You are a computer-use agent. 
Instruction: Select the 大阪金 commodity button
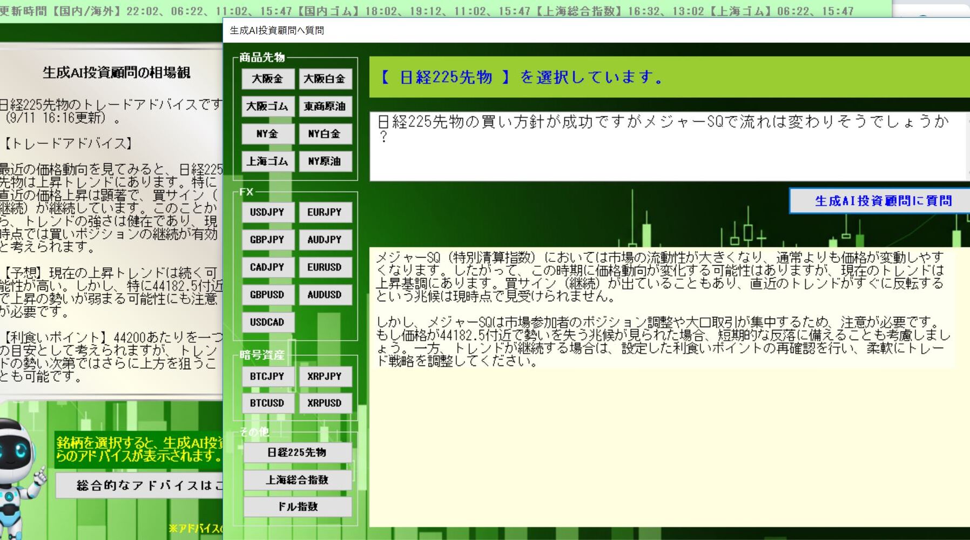click(268, 79)
